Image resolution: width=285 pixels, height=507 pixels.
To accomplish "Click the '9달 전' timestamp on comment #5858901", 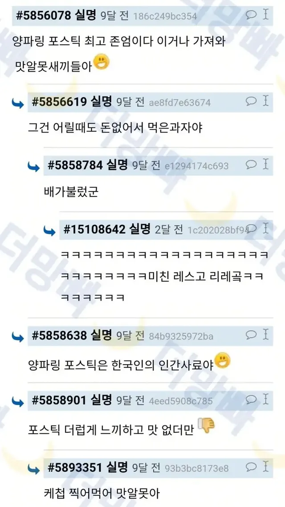I will tap(130, 400).
